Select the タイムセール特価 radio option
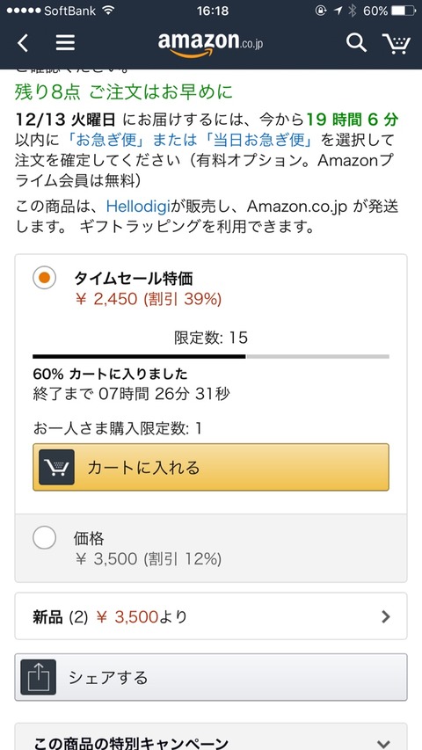The width and height of the screenshot is (422, 750). [x=45, y=278]
